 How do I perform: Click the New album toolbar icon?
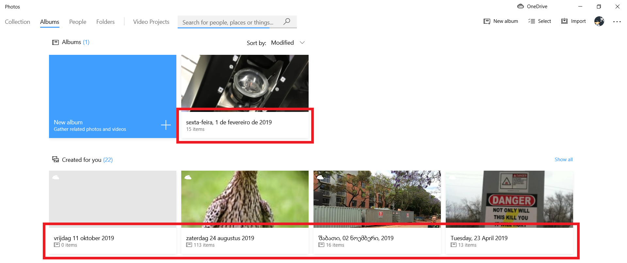pos(487,21)
